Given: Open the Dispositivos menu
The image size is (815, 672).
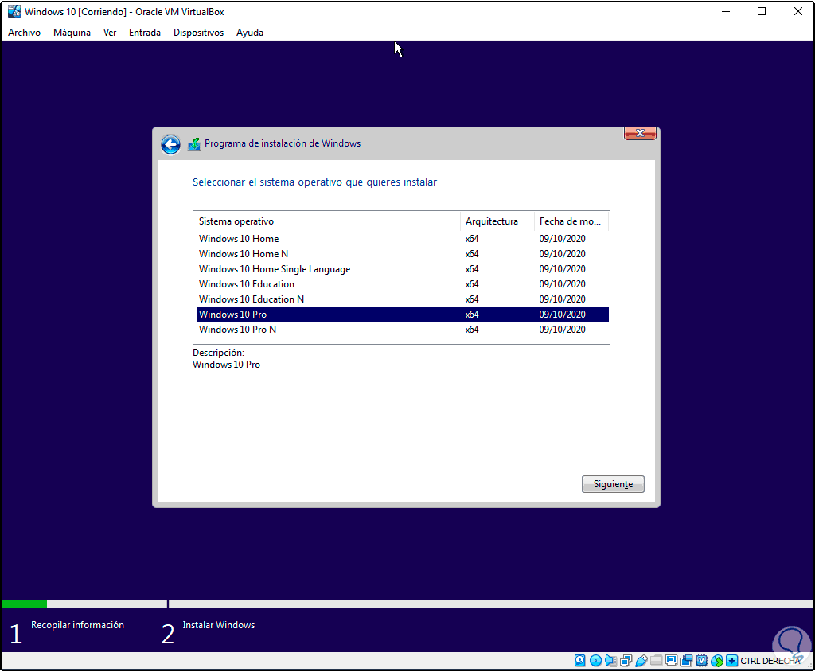Looking at the screenshot, I should pos(198,33).
